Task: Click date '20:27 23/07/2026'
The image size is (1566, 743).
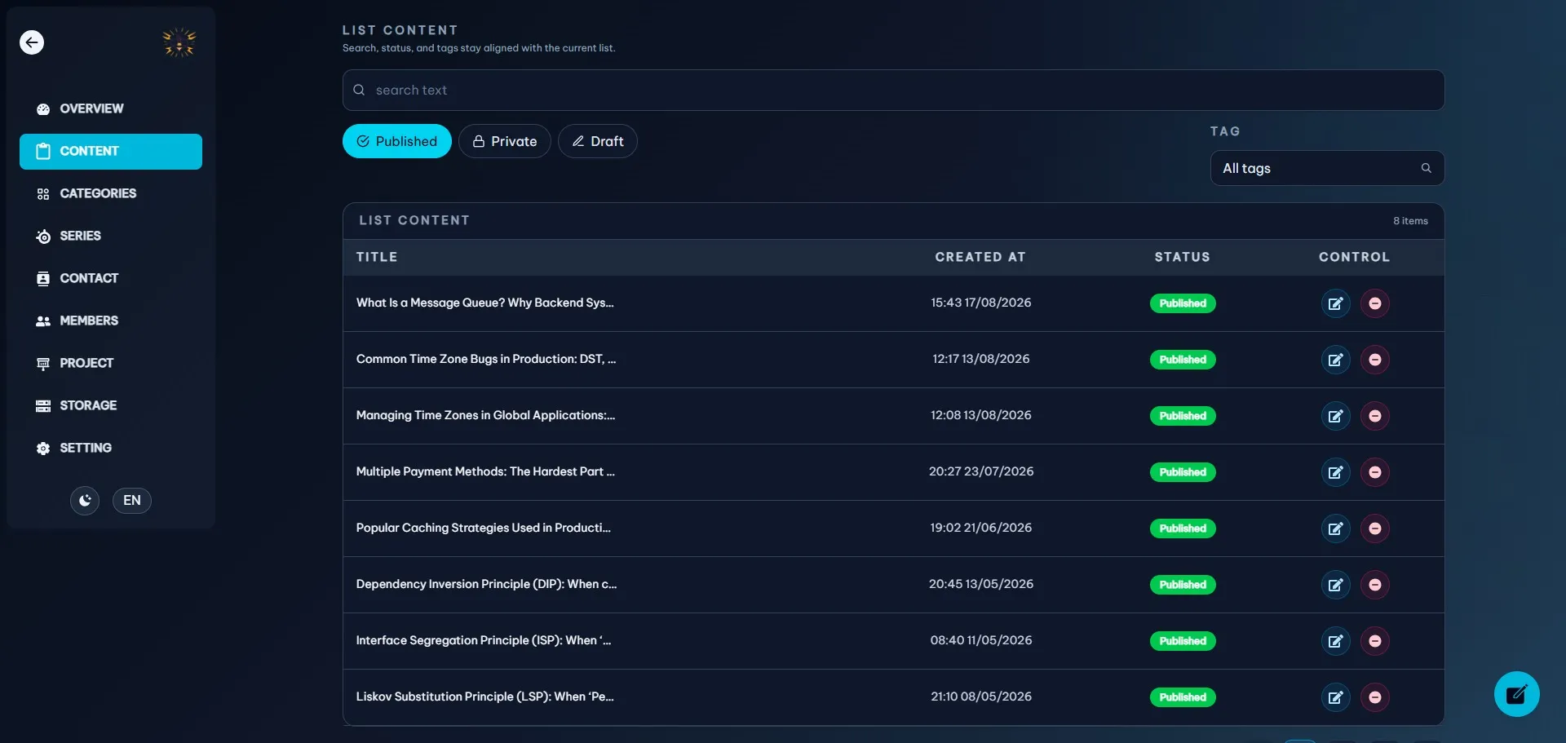Action: [x=981, y=472]
